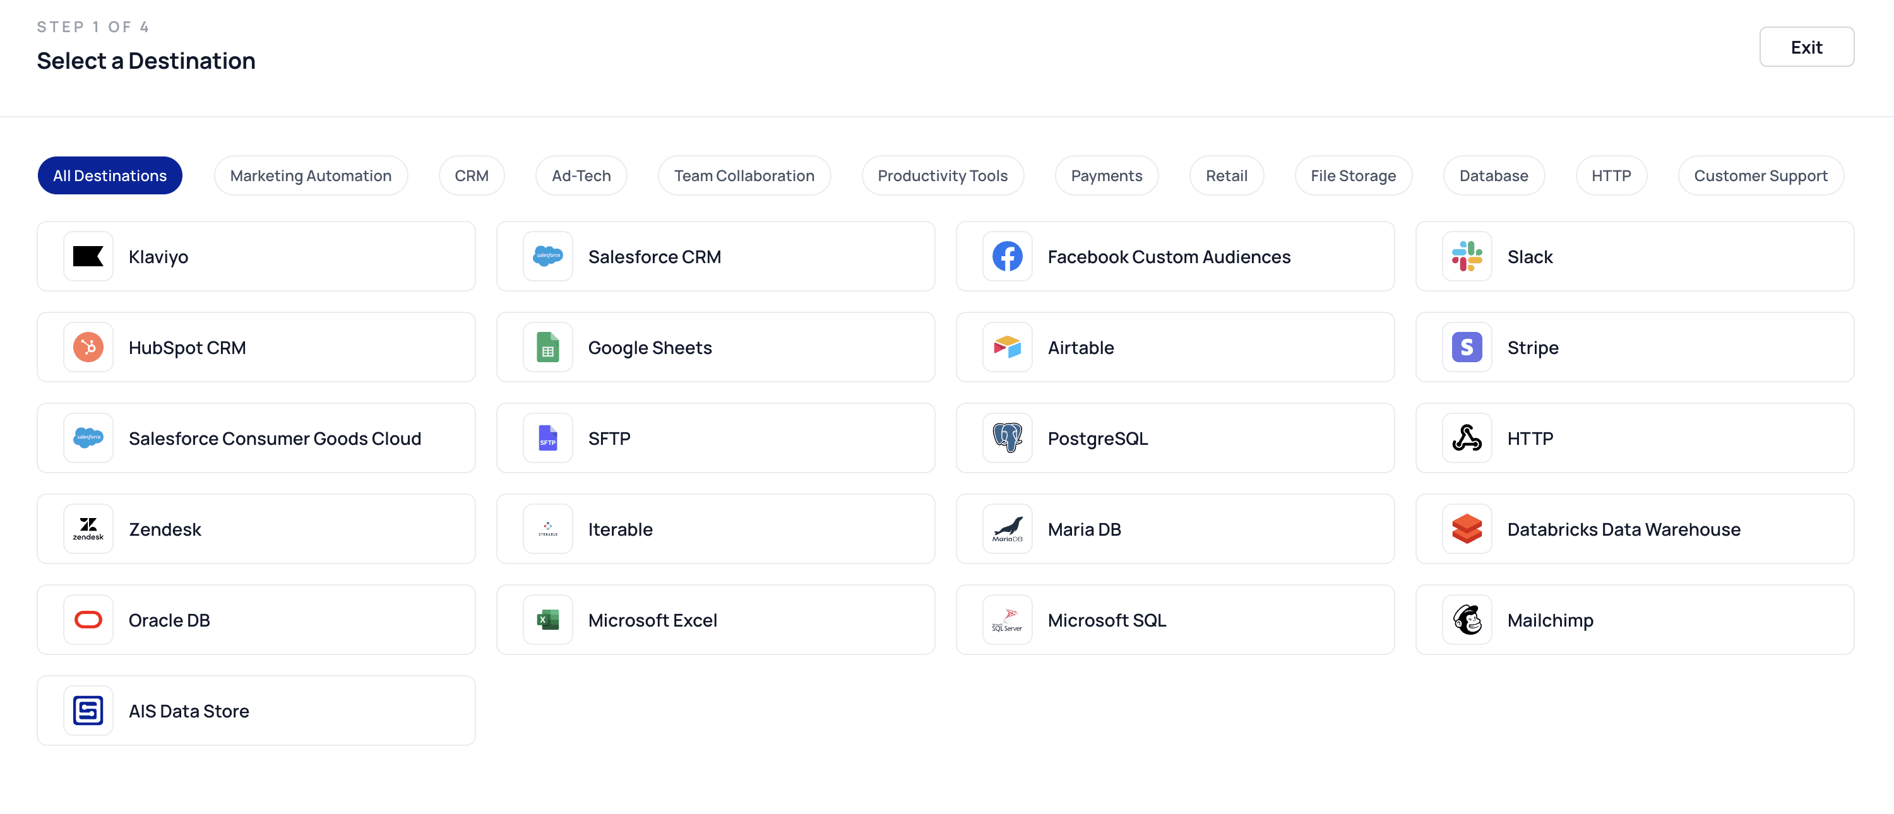Screen dimensions: 1894x814
Task: Show only File Storage destinations
Action: coord(1352,175)
